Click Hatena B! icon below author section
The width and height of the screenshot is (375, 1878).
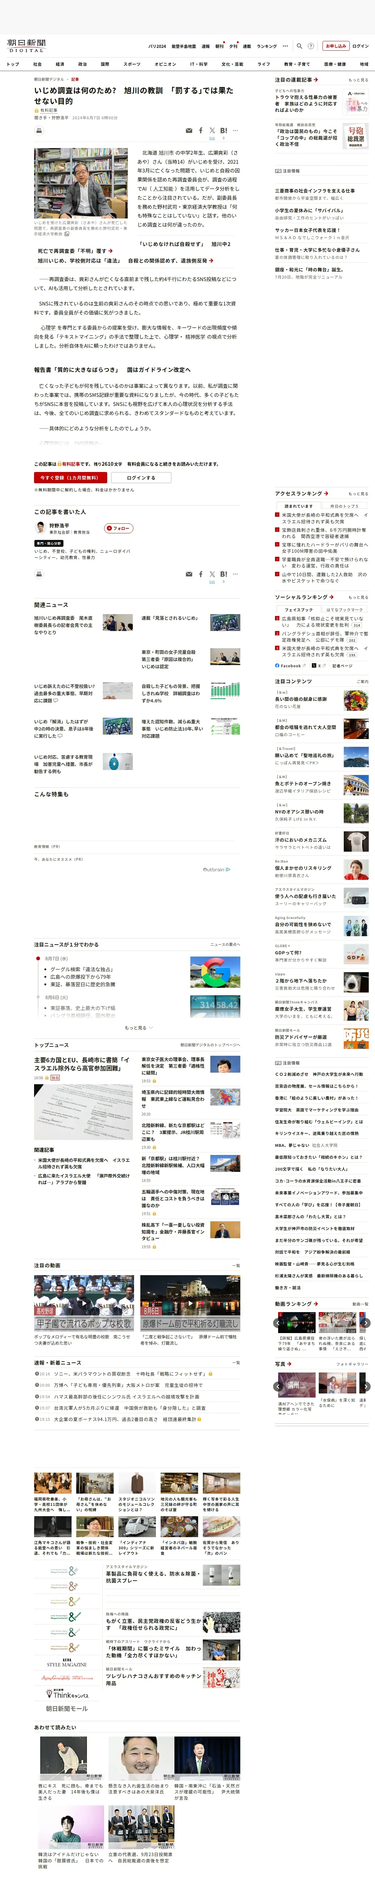click(x=223, y=574)
